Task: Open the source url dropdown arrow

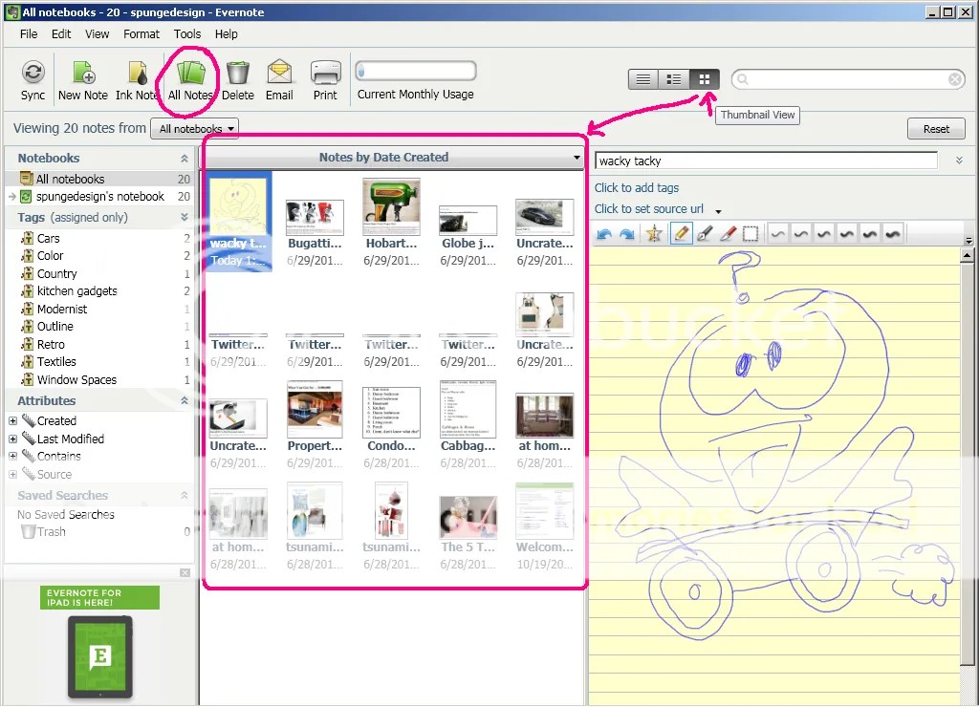Action: [718, 211]
